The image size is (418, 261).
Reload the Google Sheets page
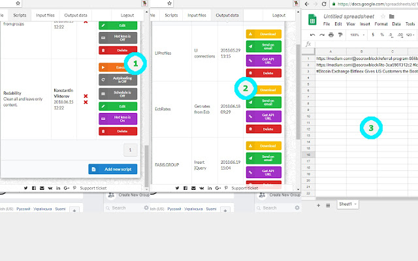[x=324, y=4]
